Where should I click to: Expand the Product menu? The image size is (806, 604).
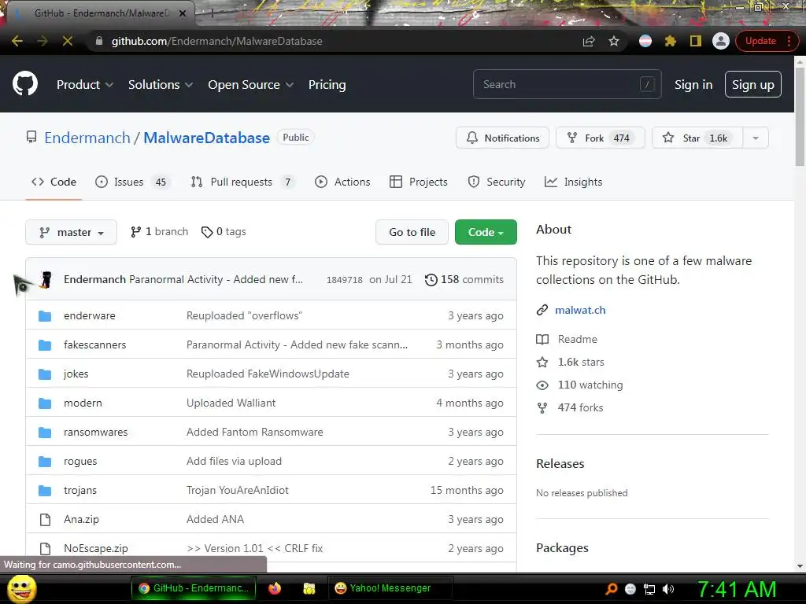coord(85,85)
